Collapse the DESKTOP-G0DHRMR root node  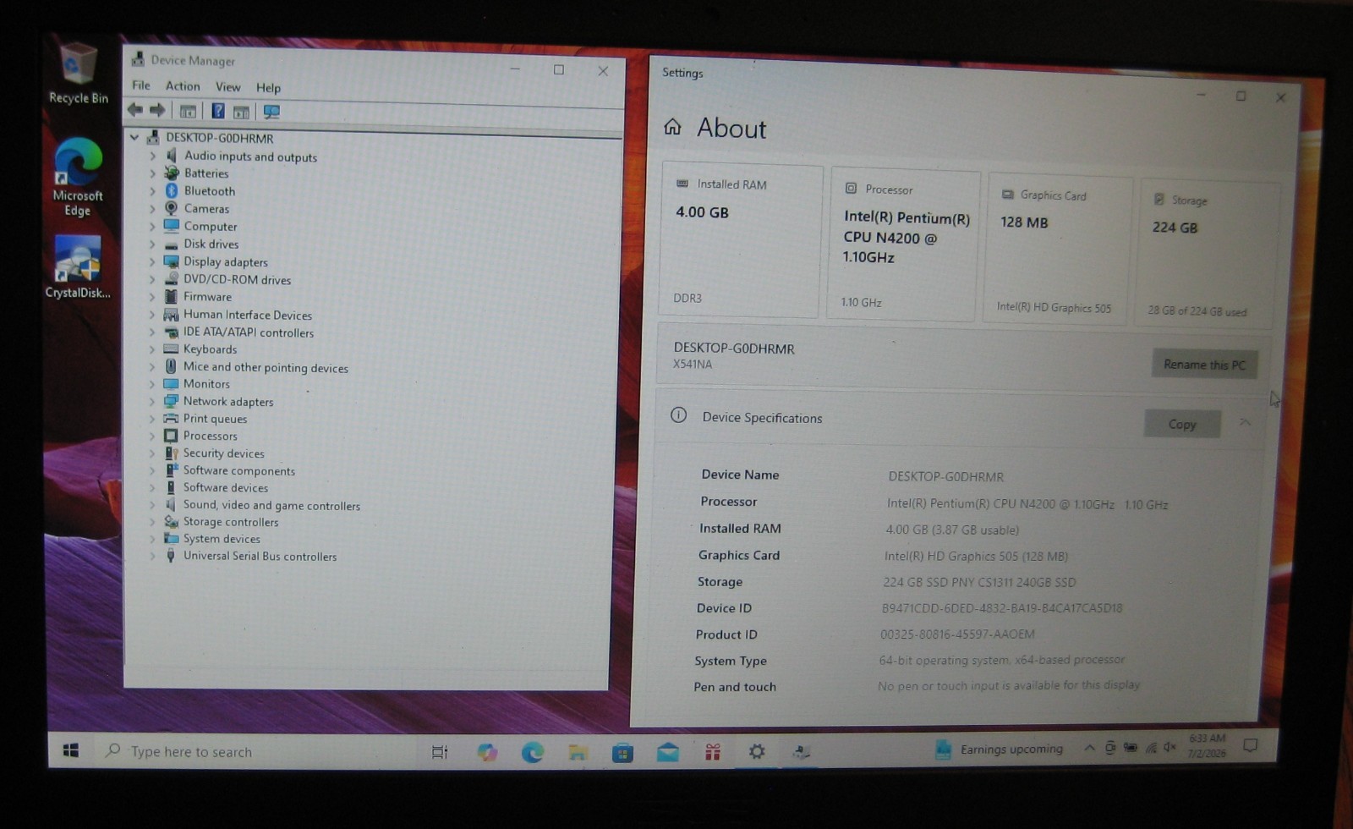pyautogui.click(x=134, y=137)
